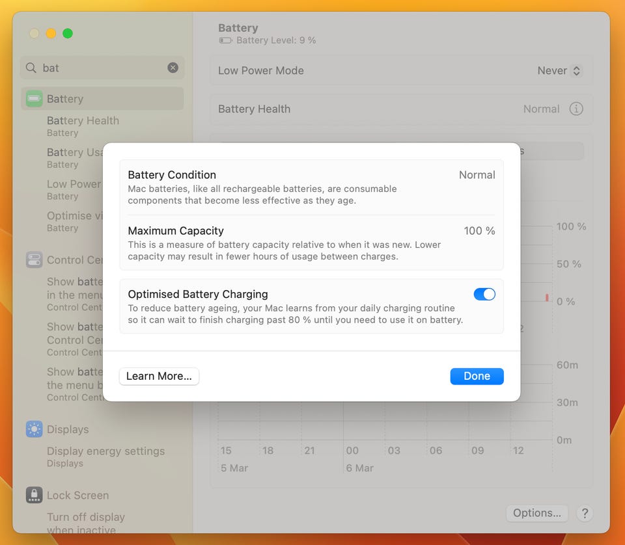
Task: Open the Low Power Mode Never dropdown
Action: [x=559, y=70]
